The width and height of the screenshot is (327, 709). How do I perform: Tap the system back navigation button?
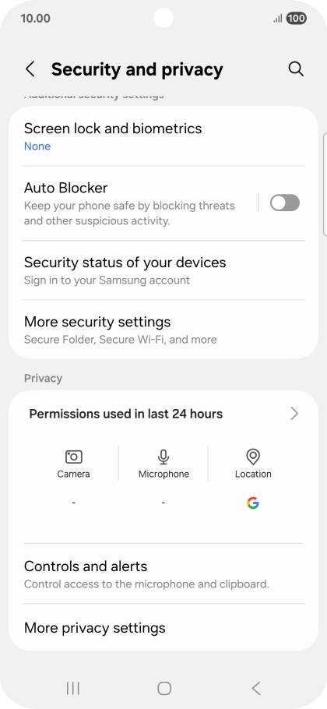click(x=255, y=688)
